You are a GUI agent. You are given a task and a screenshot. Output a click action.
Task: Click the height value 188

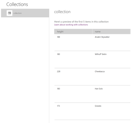(59, 37)
